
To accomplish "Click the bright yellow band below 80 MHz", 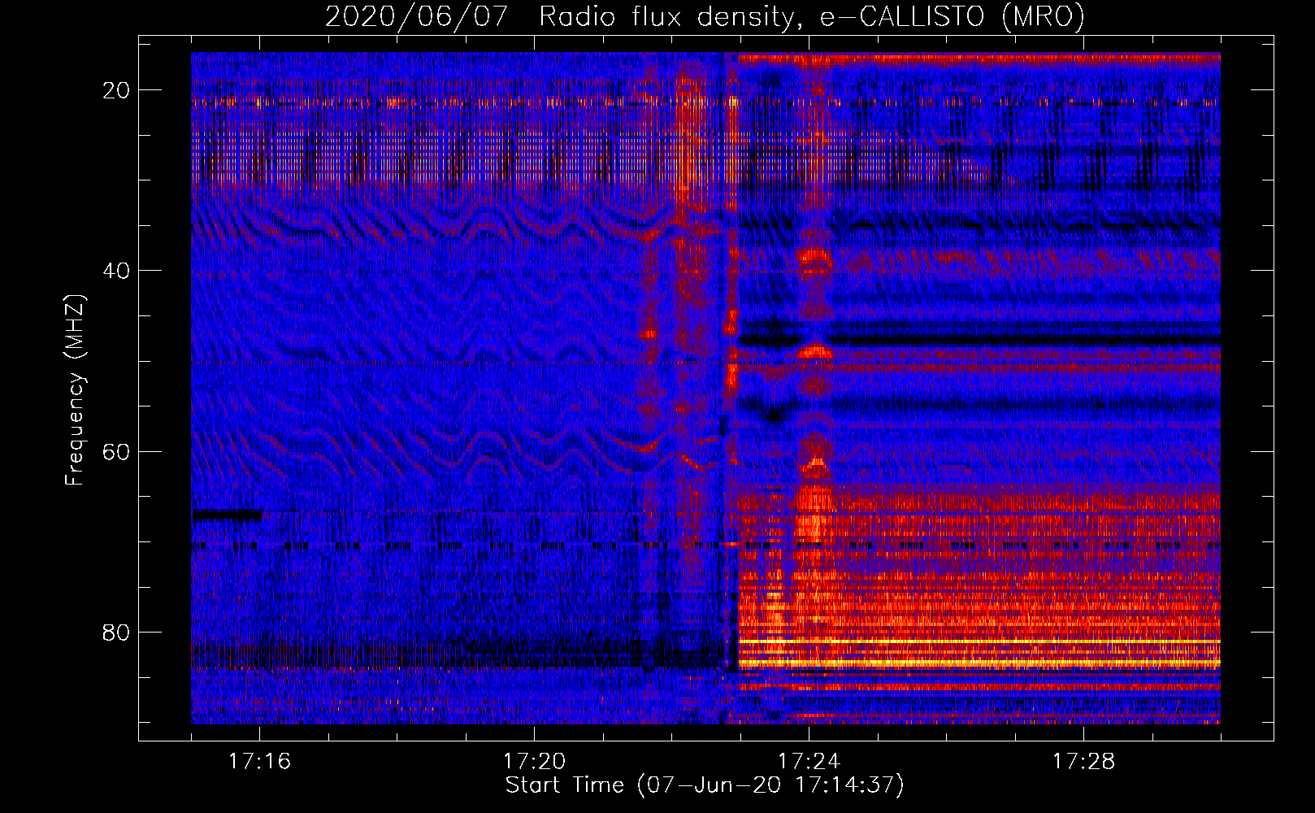I will click(x=979, y=663).
